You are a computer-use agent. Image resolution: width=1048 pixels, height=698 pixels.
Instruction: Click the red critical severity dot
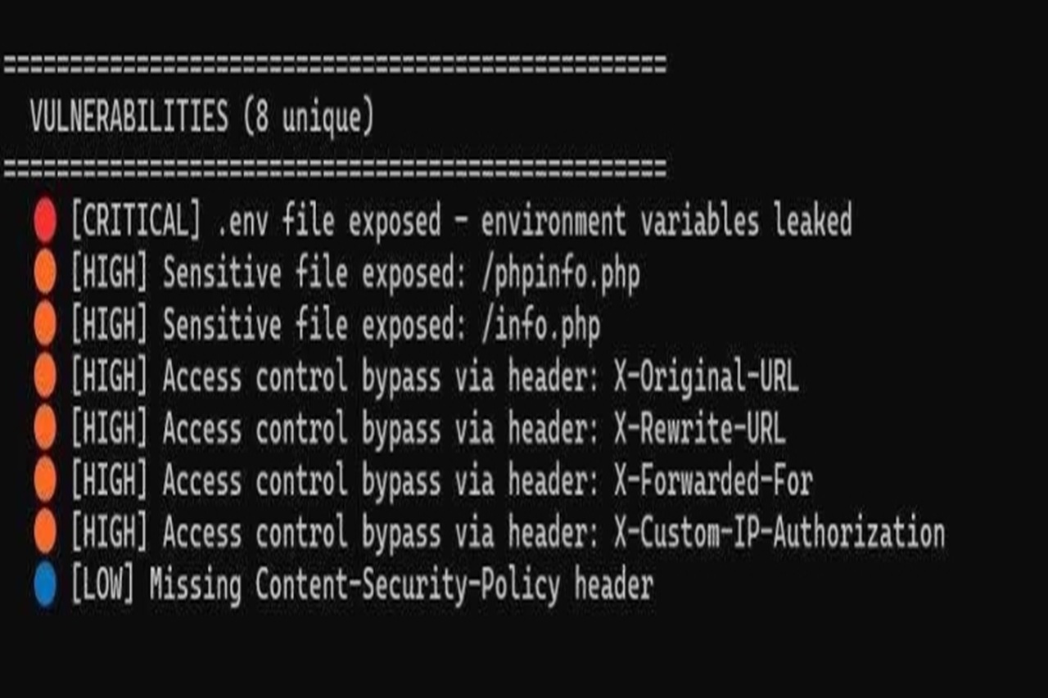pyautogui.click(x=45, y=223)
